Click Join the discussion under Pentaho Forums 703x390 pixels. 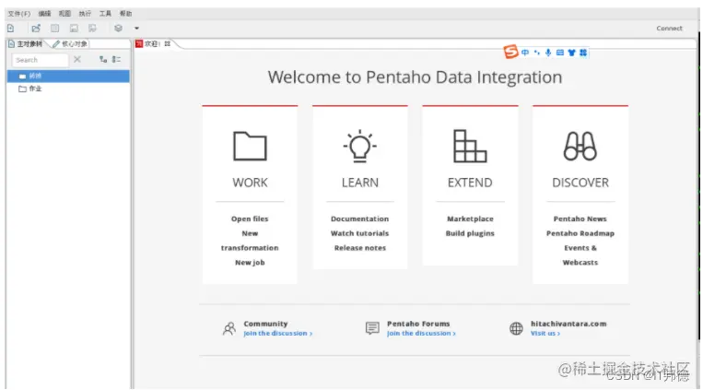coord(421,334)
